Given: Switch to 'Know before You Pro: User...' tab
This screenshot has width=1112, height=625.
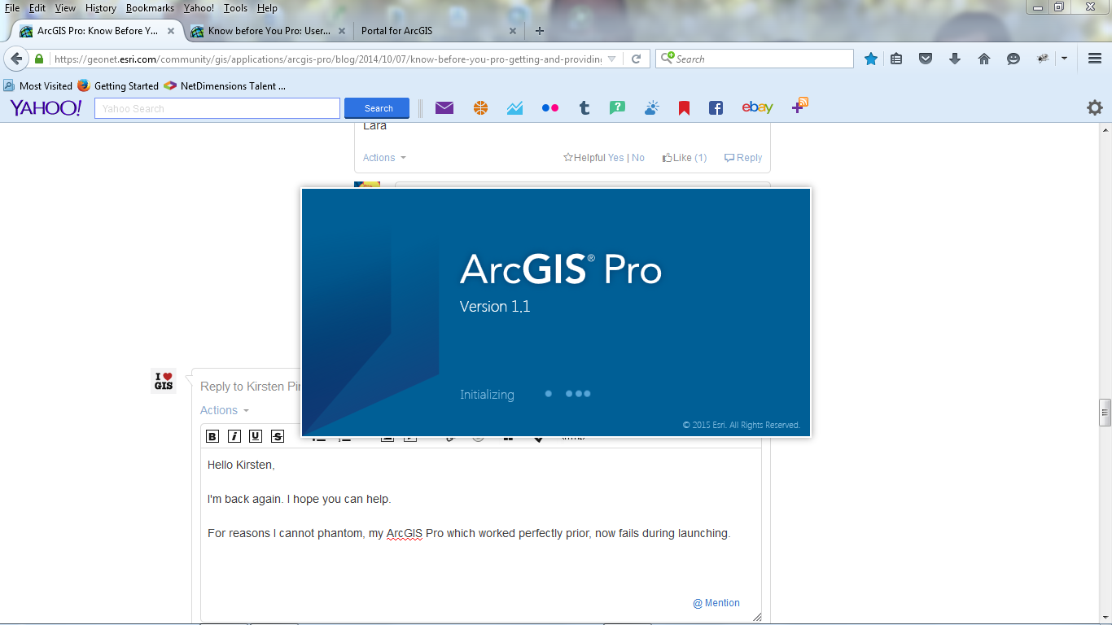Looking at the screenshot, I should [269, 31].
